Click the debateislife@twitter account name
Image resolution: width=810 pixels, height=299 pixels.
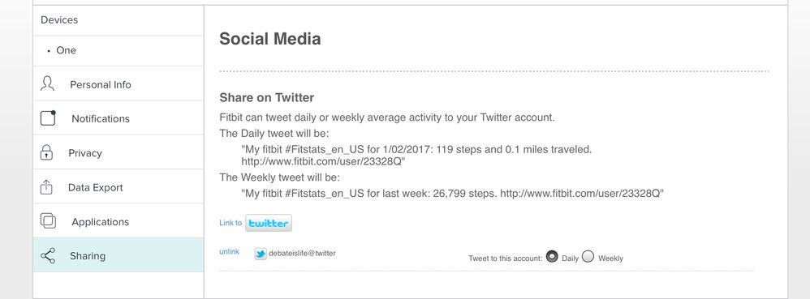(x=302, y=253)
